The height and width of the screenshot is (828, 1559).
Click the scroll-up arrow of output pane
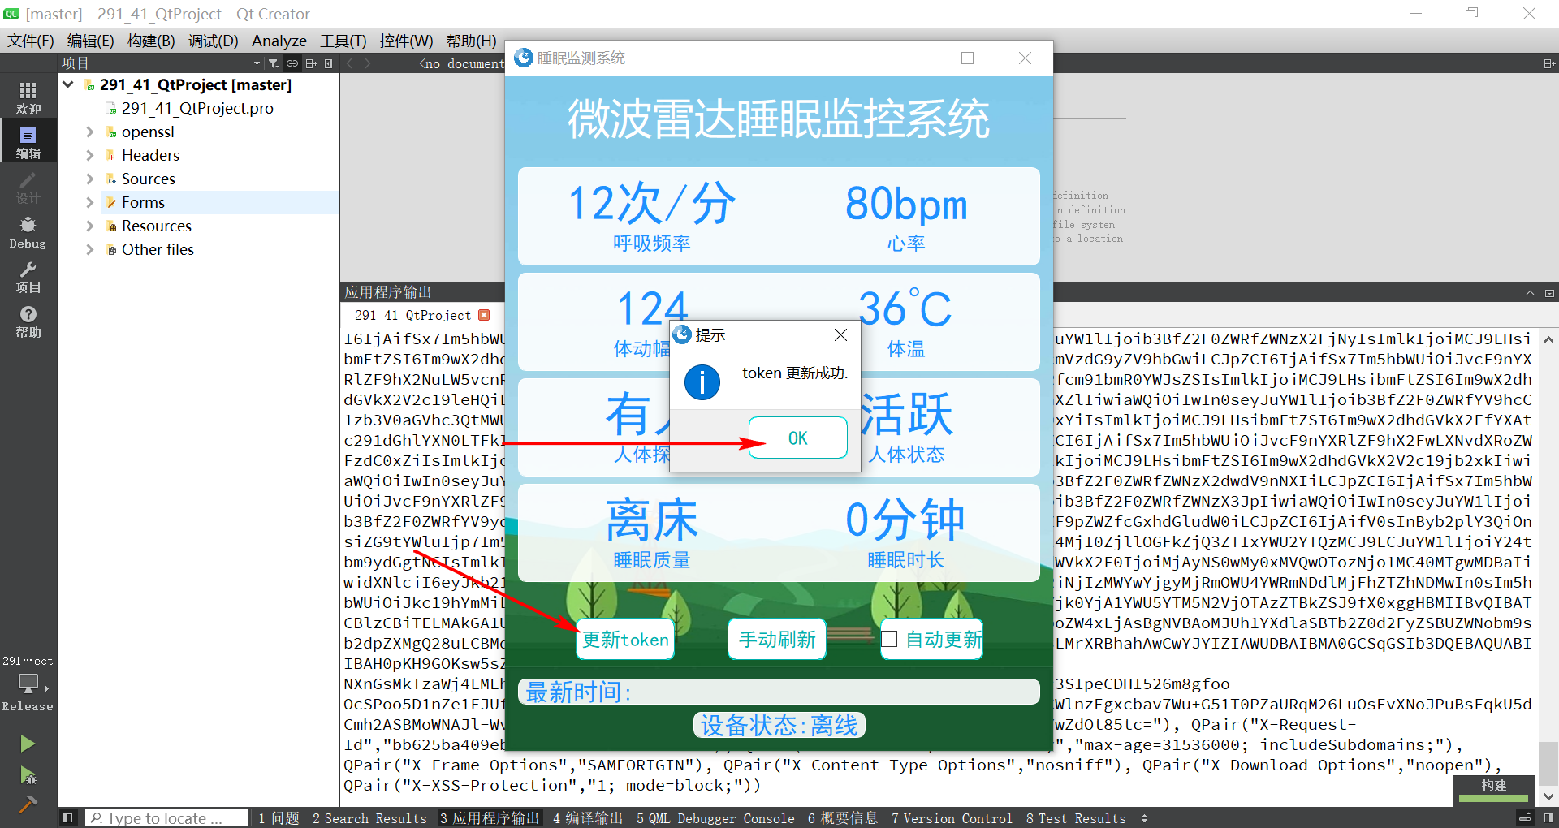click(1548, 340)
